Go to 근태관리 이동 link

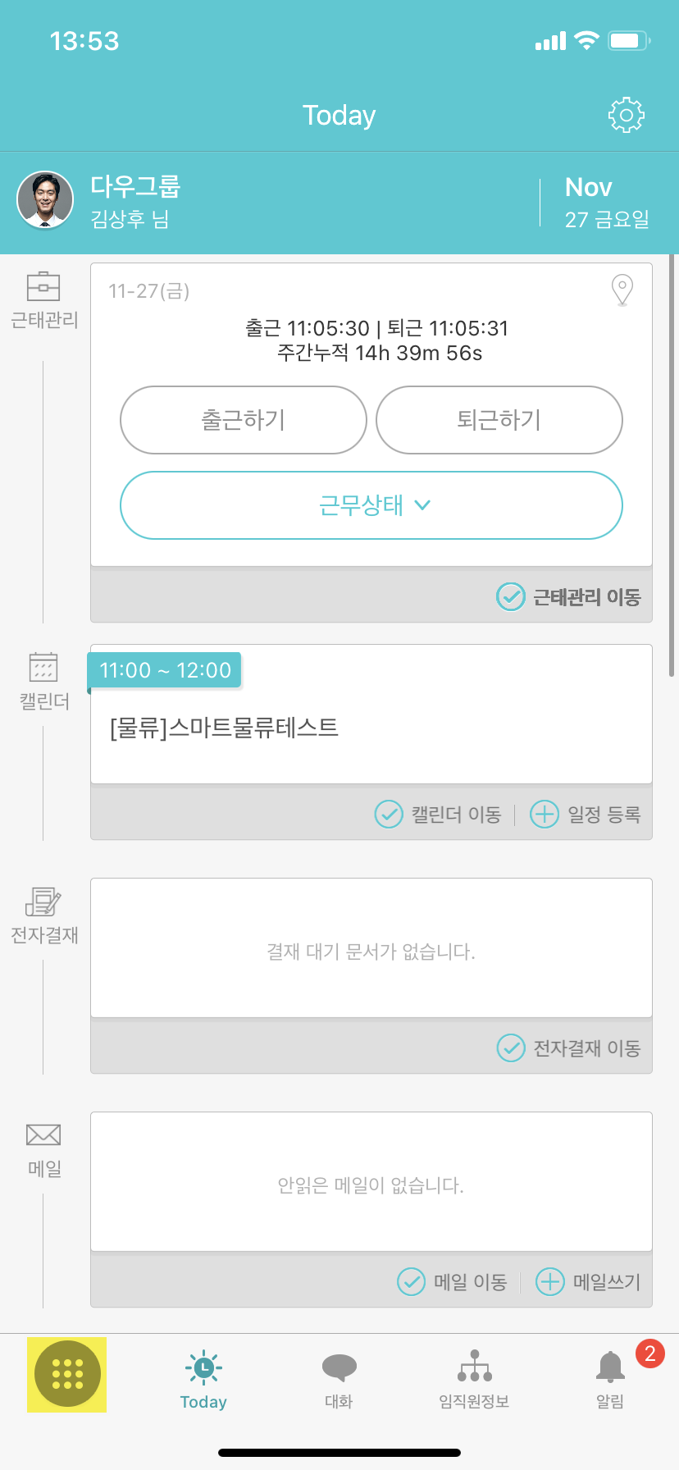coord(569,596)
